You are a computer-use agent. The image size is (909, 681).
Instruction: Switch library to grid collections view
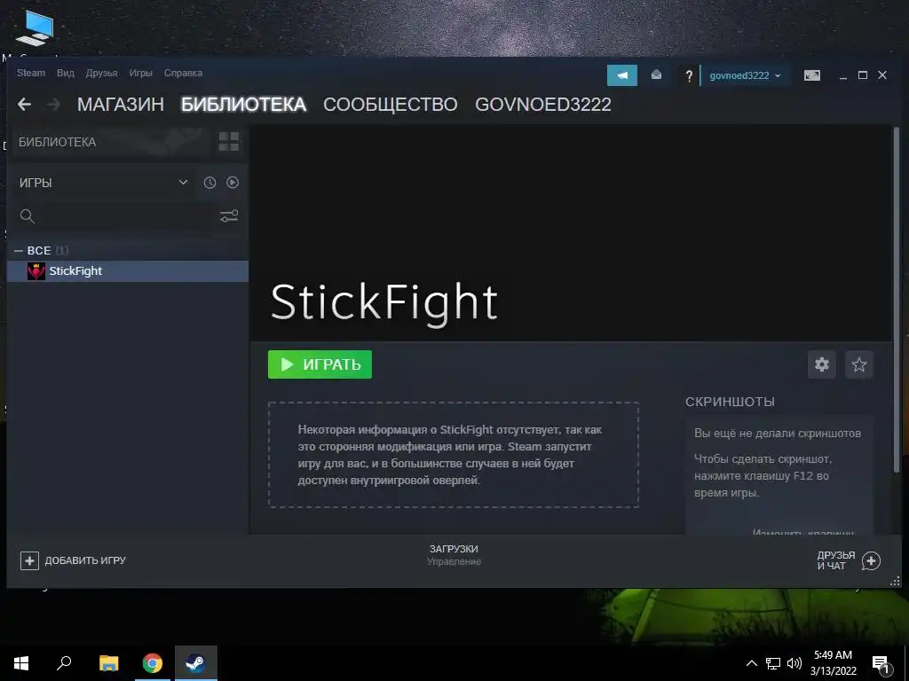[x=228, y=141]
